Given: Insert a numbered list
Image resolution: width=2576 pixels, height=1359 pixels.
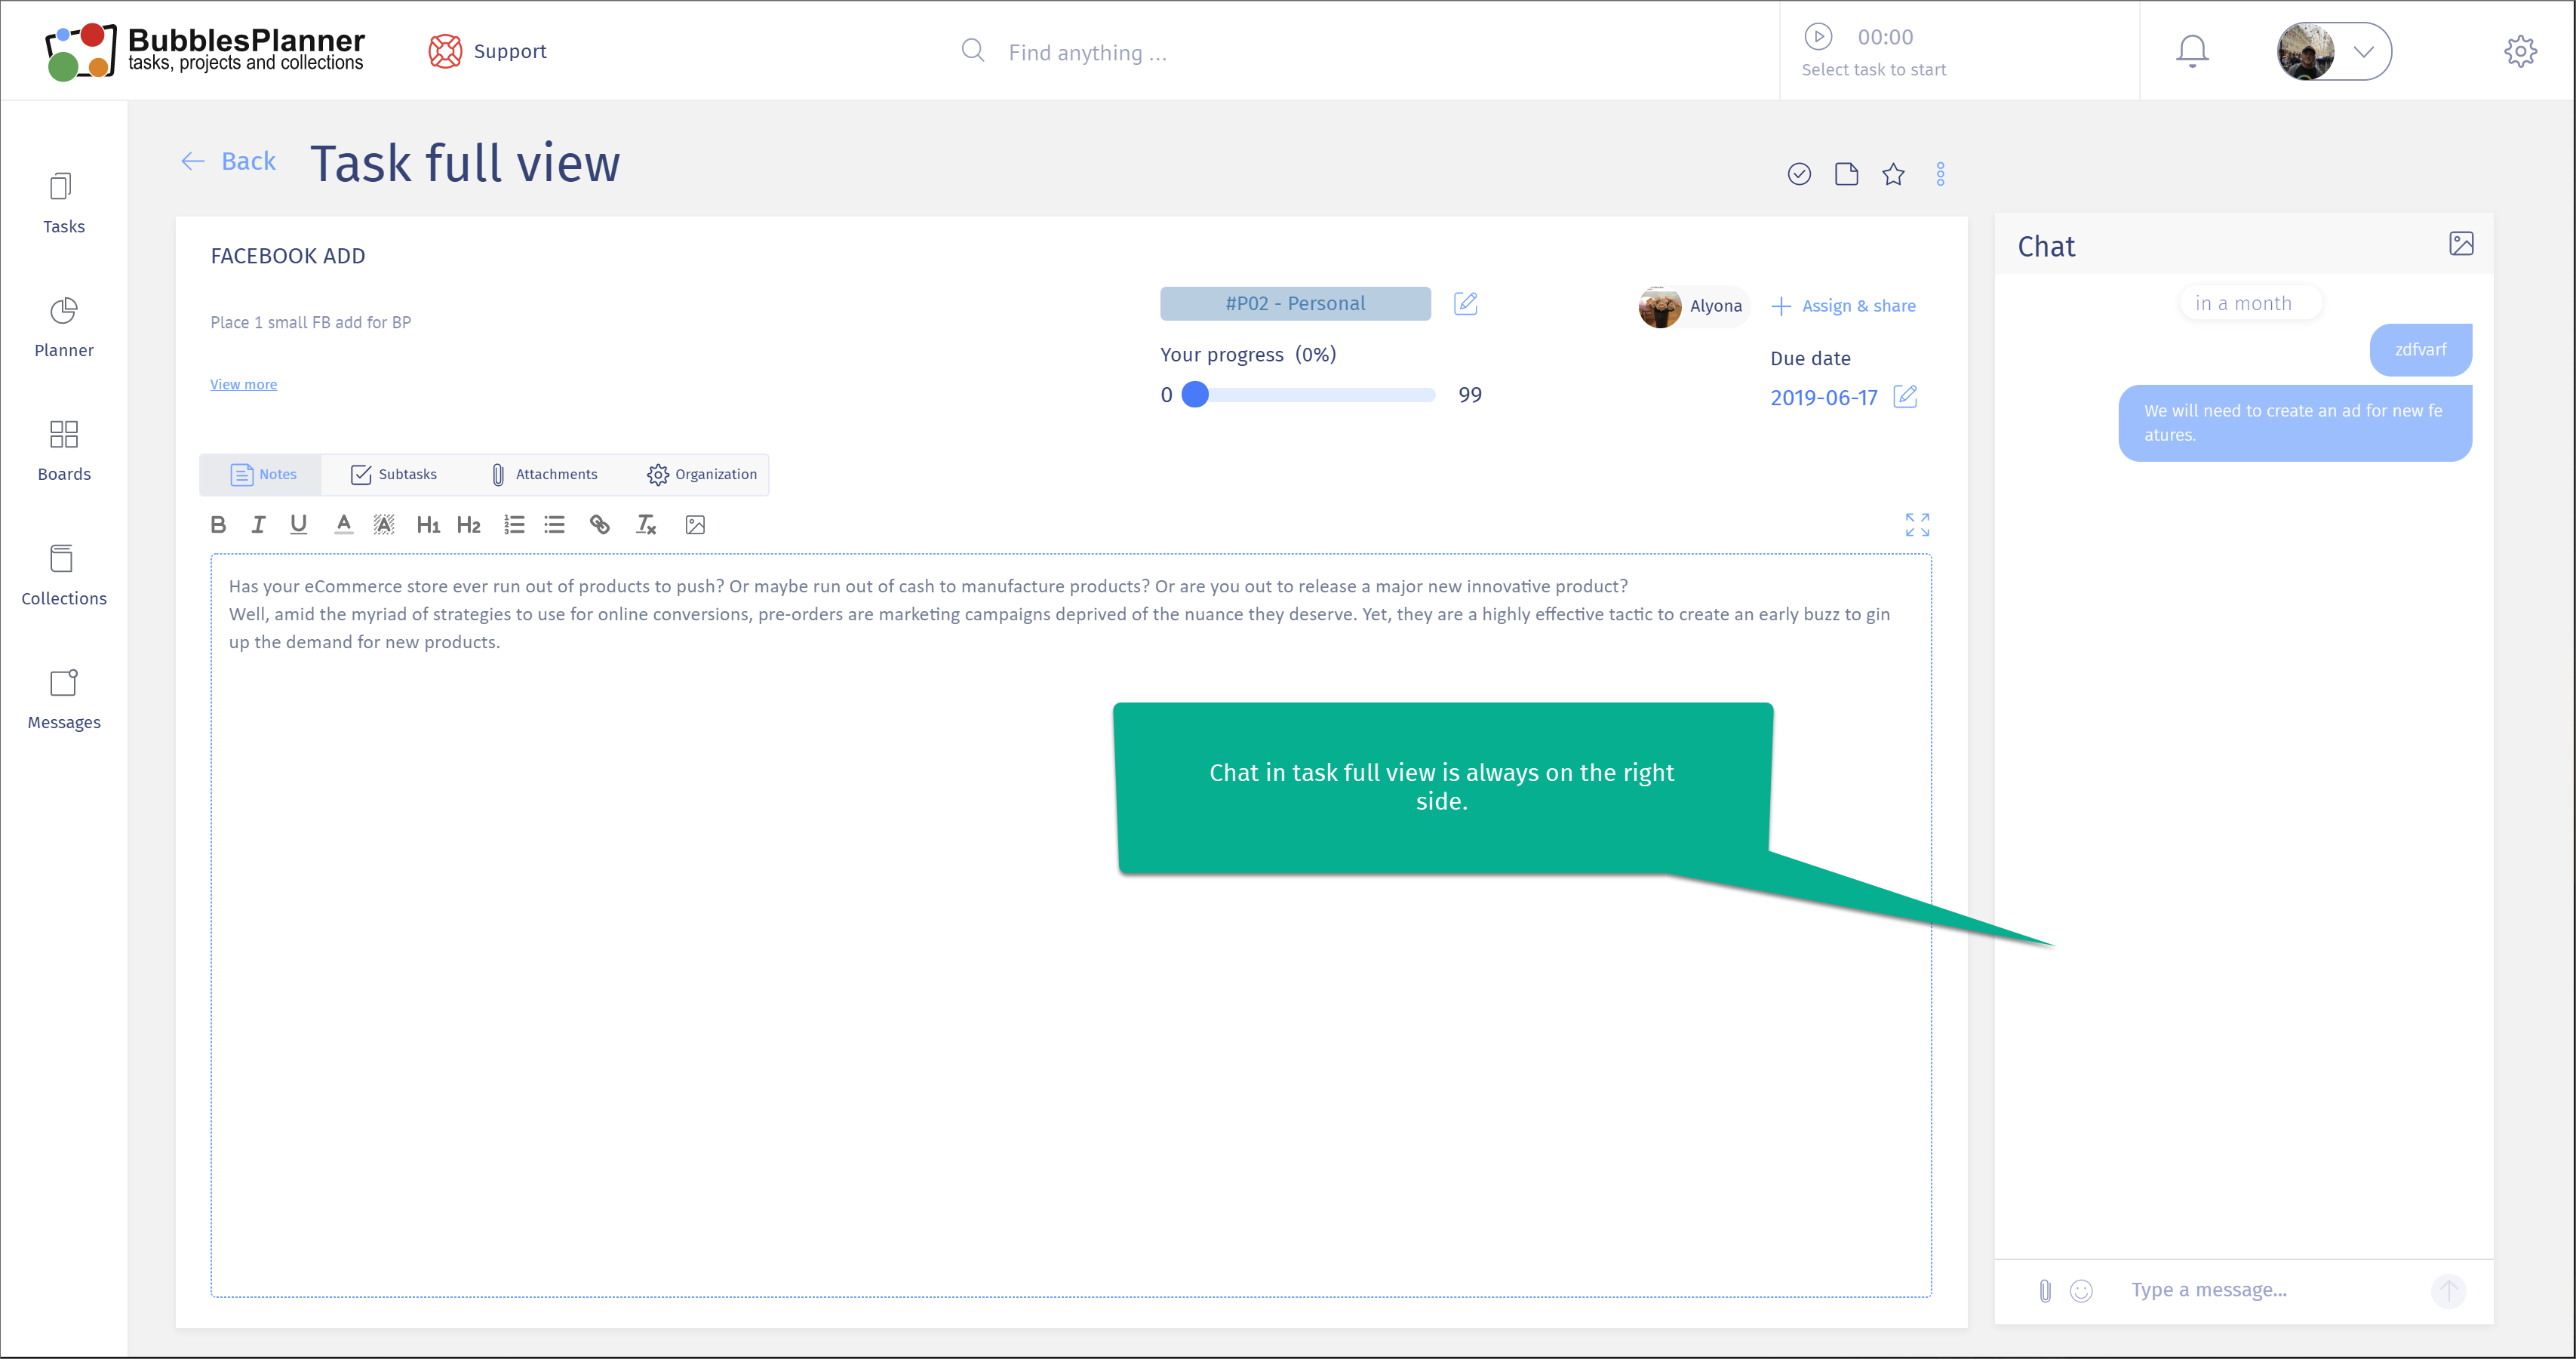Looking at the screenshot, I should [x=514, y=524].
